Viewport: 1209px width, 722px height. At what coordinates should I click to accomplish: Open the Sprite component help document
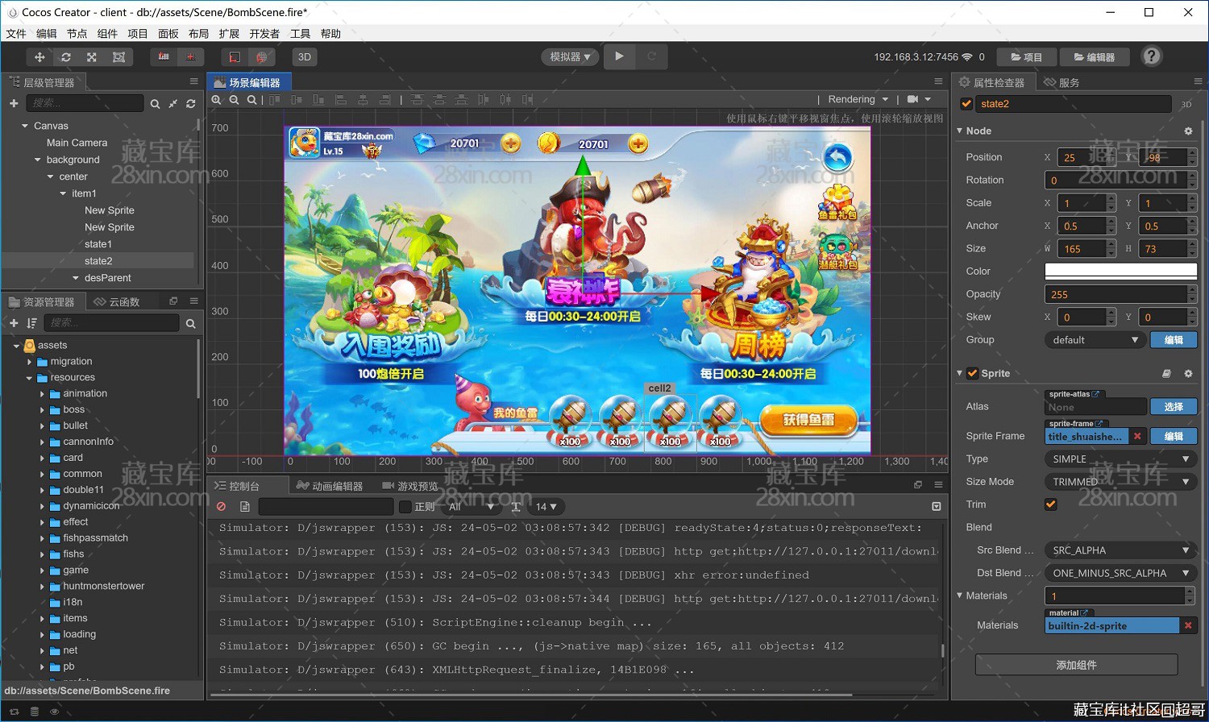1166,374
